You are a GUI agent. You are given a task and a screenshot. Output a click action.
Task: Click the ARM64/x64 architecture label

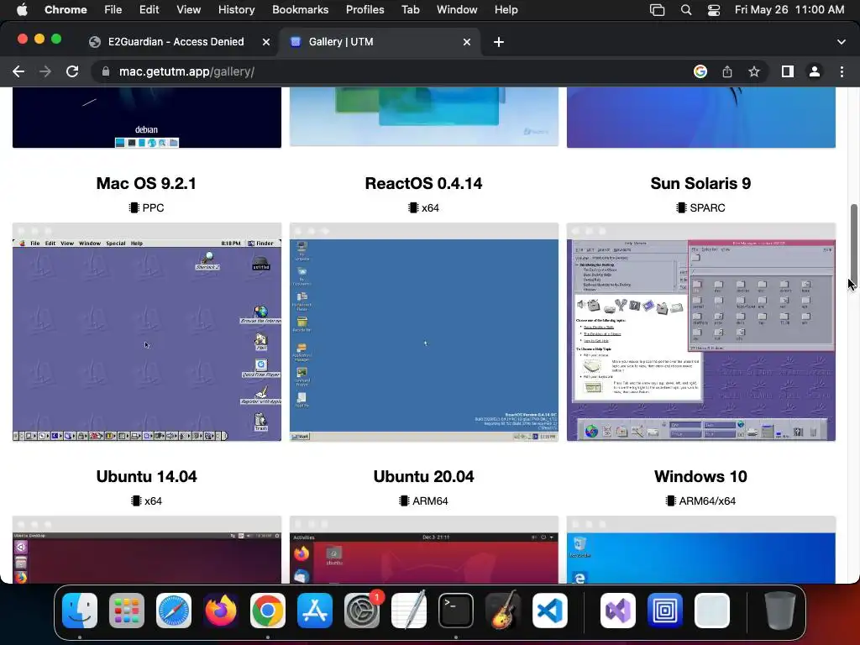(700, 501)
